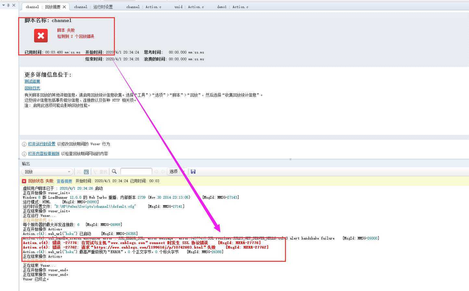Image resolution: width=469 pixels, height=291 pixels.
Task: Click the clear output X icon
Action: [79, 172]
